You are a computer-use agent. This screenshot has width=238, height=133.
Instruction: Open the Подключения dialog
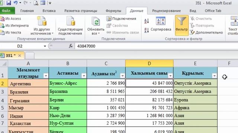click(121, 18)
